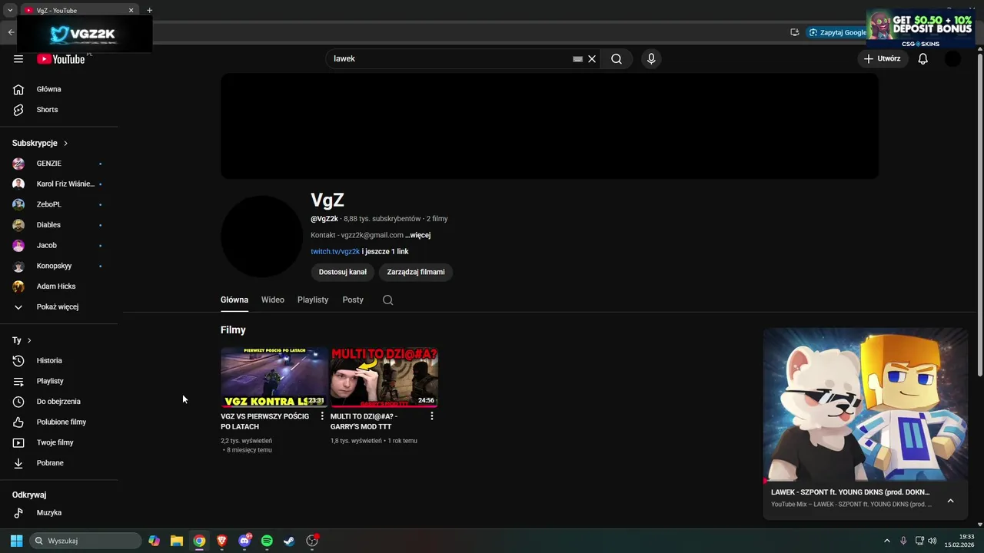Screen dimensions: 984x553
Task: Open VGZ KONTRA LSPD video thumbnail
Action: point(274,377)
